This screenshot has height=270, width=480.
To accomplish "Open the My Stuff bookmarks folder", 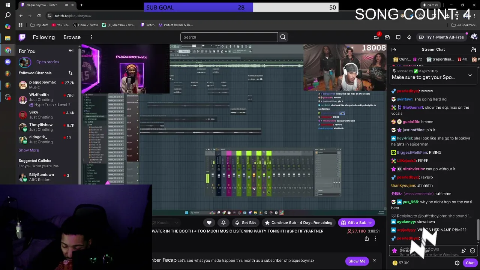I will tap(39, 25).
